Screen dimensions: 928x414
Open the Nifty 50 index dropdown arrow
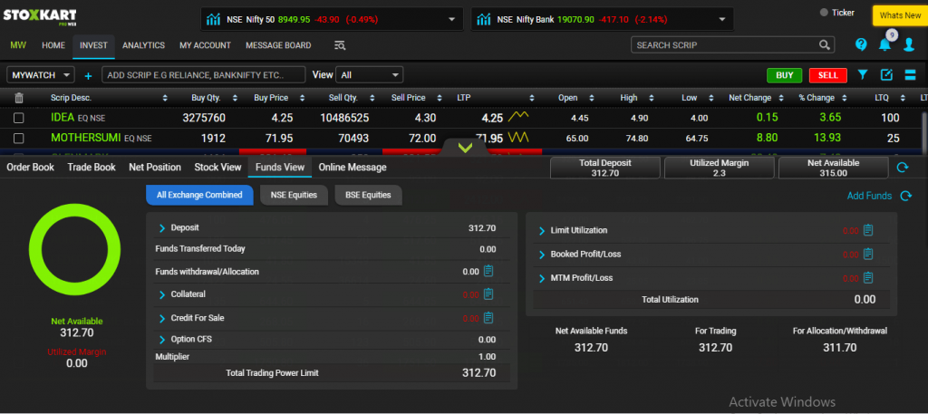(452, 19)
